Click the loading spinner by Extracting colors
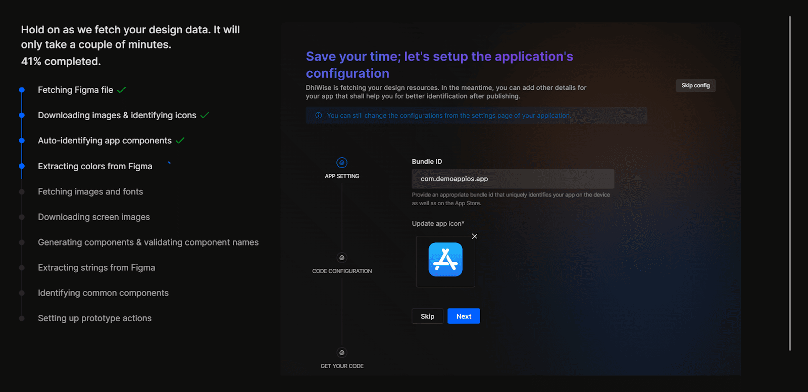The width and height of the screenshot is (808, 392). pyautogui.click(x=169, y=163)
